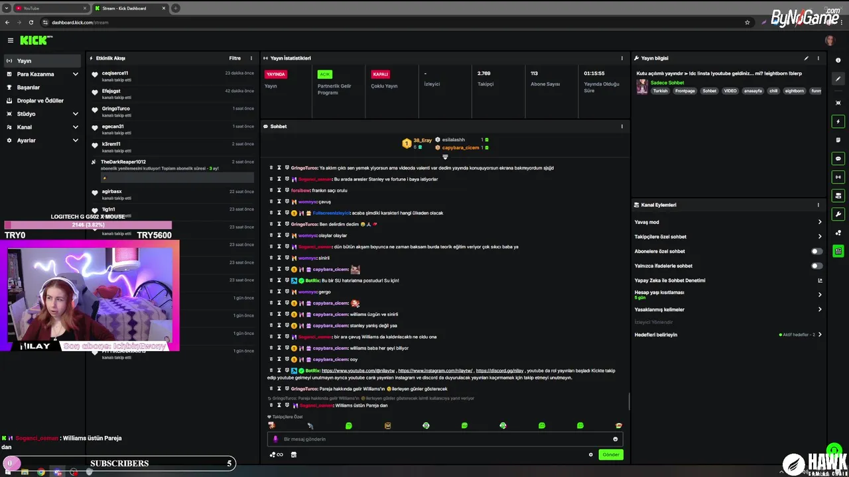Delete Soganci_osman's last message with trash icon
Viewport: 849px width, 477px height.
271,405
